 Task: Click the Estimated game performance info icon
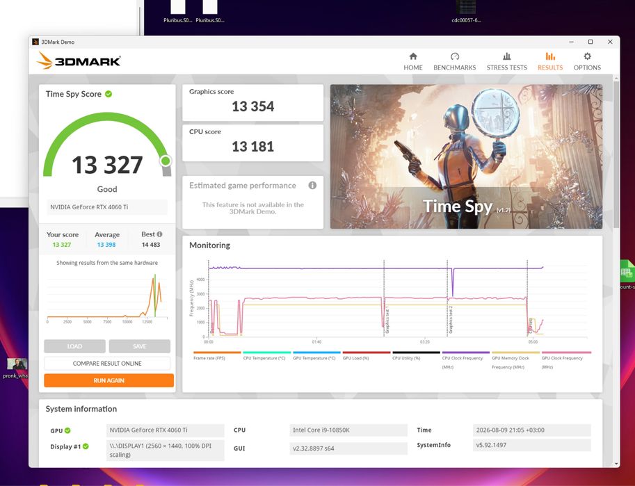[x=312, y=186]
